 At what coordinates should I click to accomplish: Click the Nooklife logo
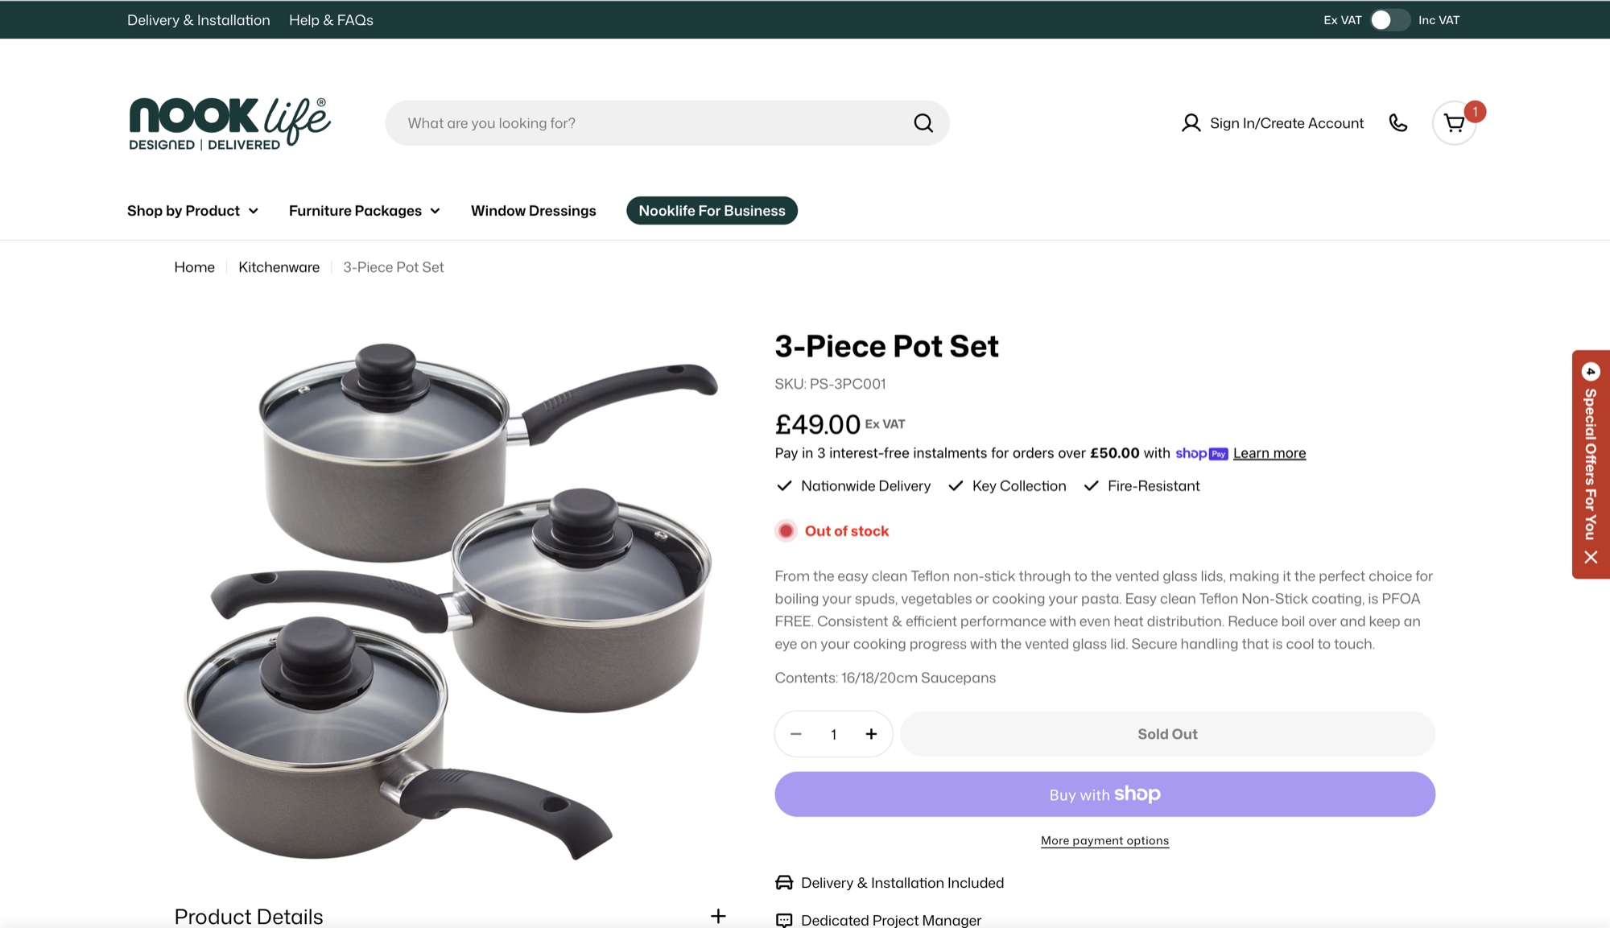pos(229,123)
